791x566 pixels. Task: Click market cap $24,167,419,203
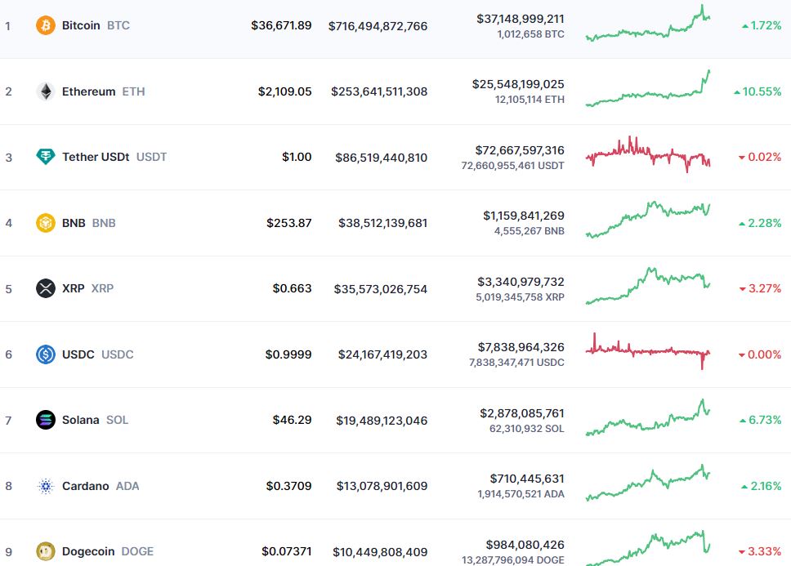point(383,354)
